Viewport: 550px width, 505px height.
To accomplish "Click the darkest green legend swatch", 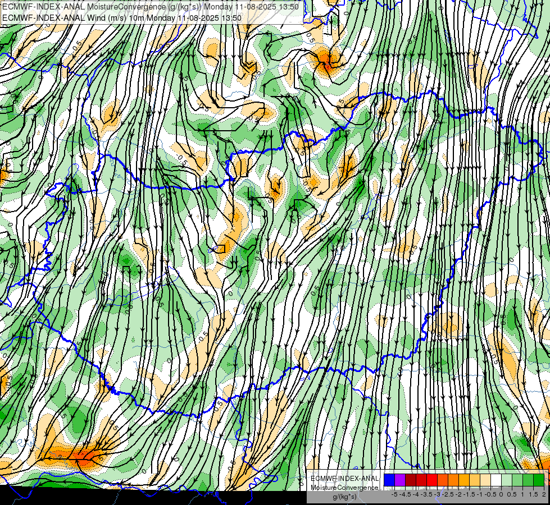I will 539,480.
